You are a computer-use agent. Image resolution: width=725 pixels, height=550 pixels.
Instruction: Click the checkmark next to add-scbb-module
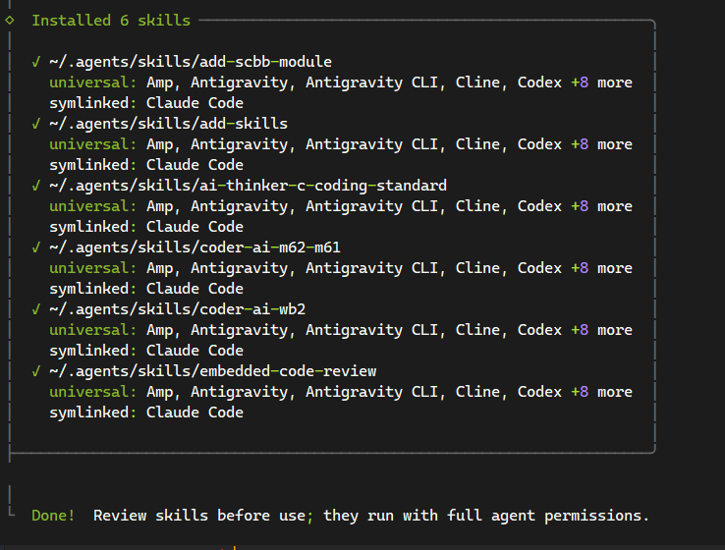tap(36, 62)
